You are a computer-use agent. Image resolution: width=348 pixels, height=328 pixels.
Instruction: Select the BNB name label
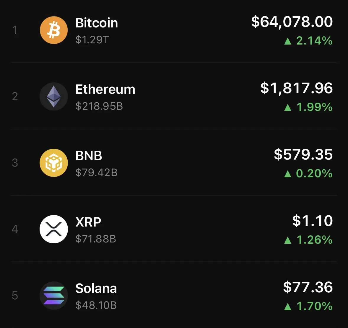[x=89, y=155]
